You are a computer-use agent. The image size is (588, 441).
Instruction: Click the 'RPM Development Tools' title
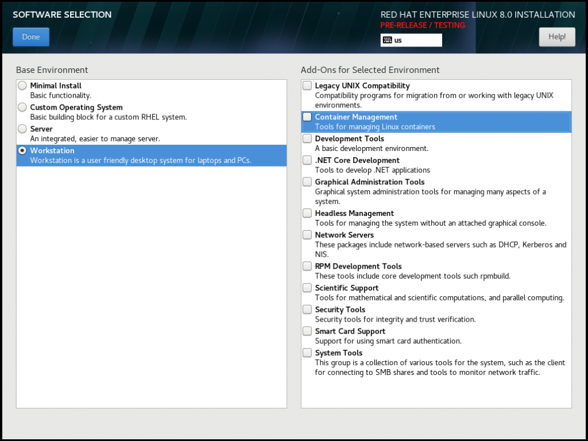tap(358, 266)
